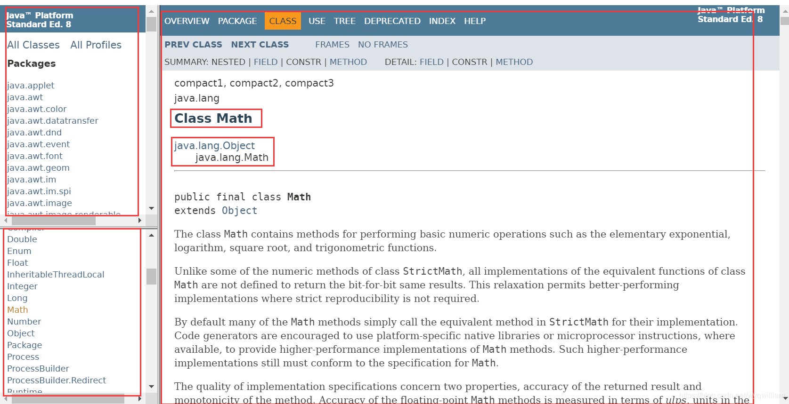Open the HELP navigation tab

click(x=475, y=21)
